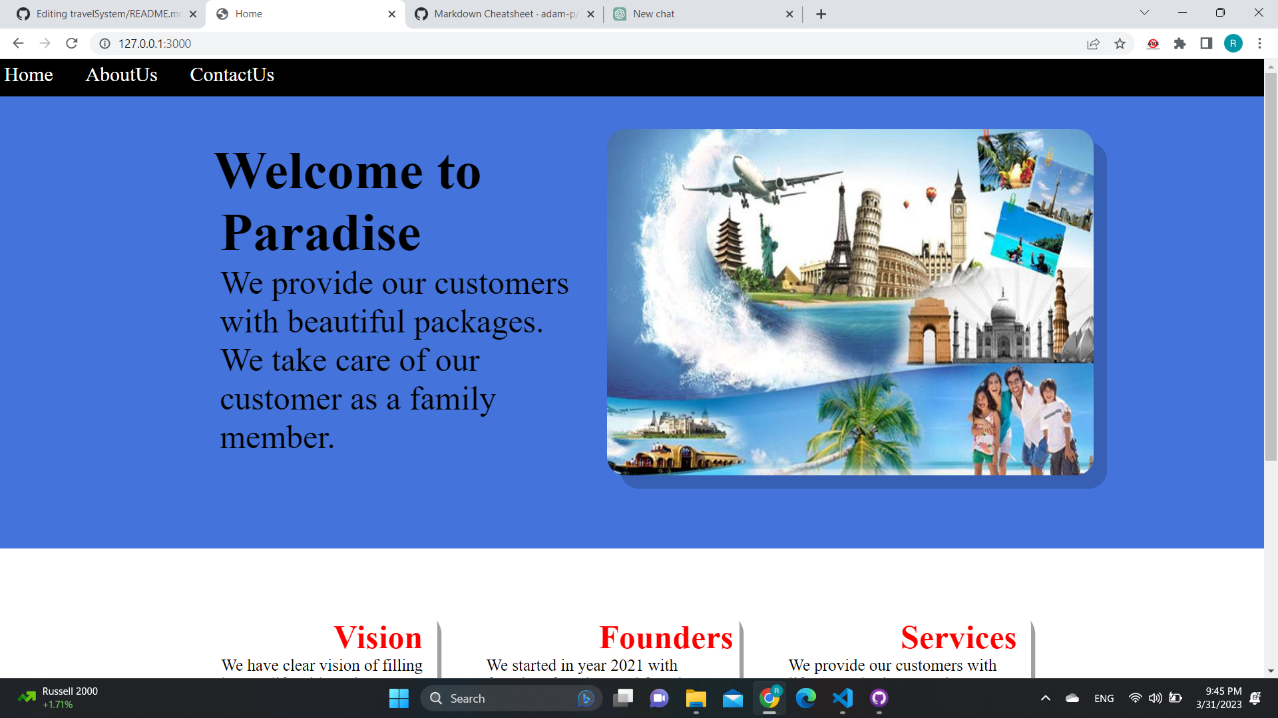Image resolution: width=1278 pixels, height=718 pixels.
Task: Show hidden system tray icons
Action: tap(1045, 698)
